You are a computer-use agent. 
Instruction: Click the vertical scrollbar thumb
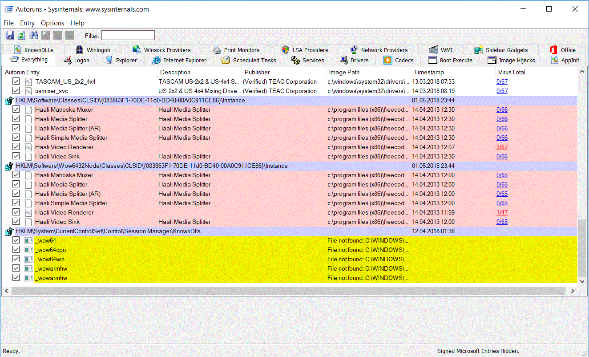click(x=582, y=248)
